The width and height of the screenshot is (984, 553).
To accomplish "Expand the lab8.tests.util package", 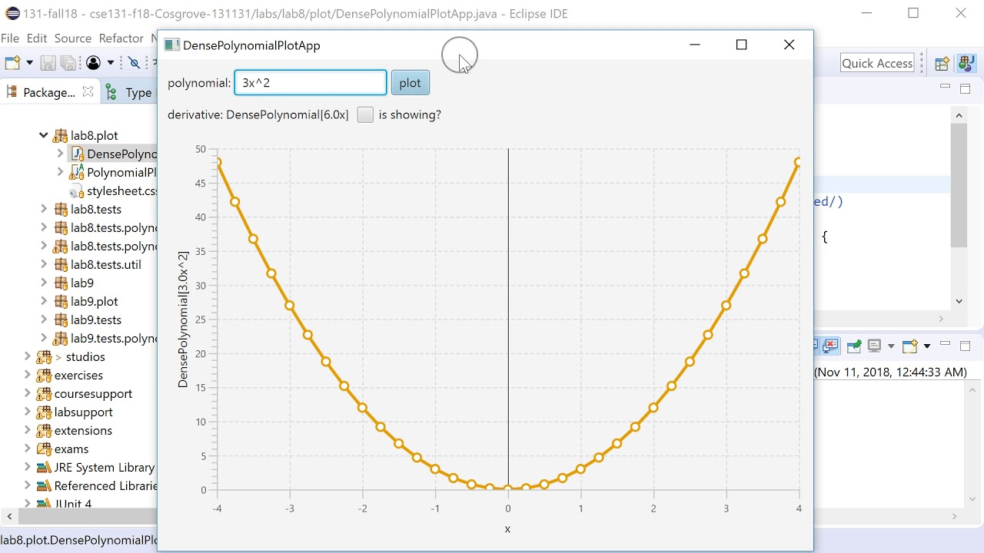I will coord(44,264).
